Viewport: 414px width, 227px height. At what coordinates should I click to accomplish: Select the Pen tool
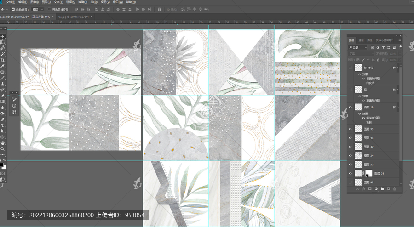tap(3, 119)
